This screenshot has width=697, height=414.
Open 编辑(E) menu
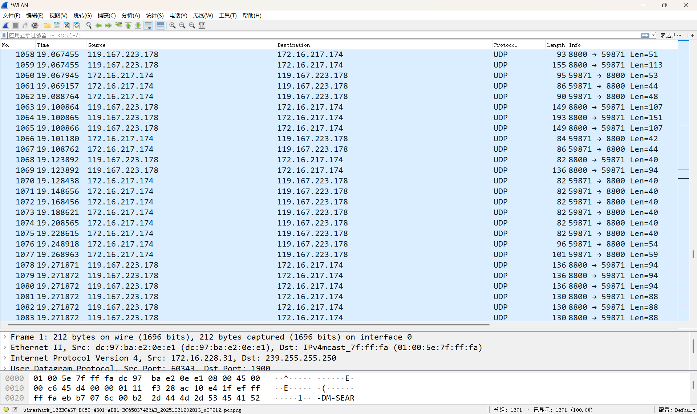35,15
